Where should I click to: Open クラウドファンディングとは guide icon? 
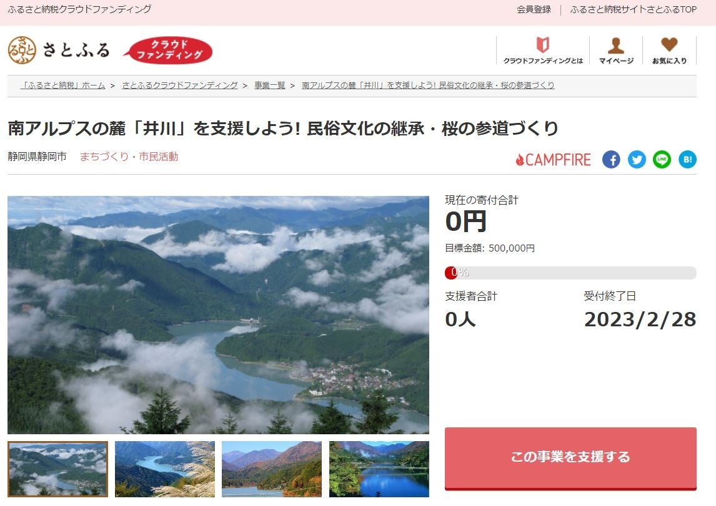(543, 50)
